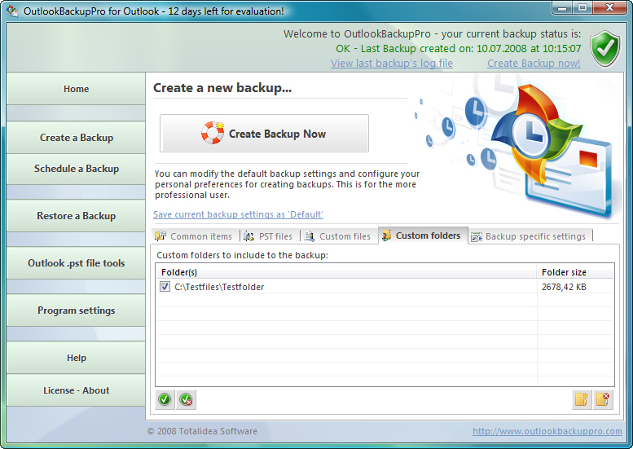The width and height of the screenshot is (633, 449).
Task: Click the add custom folder icon
Action: point(582,400)
